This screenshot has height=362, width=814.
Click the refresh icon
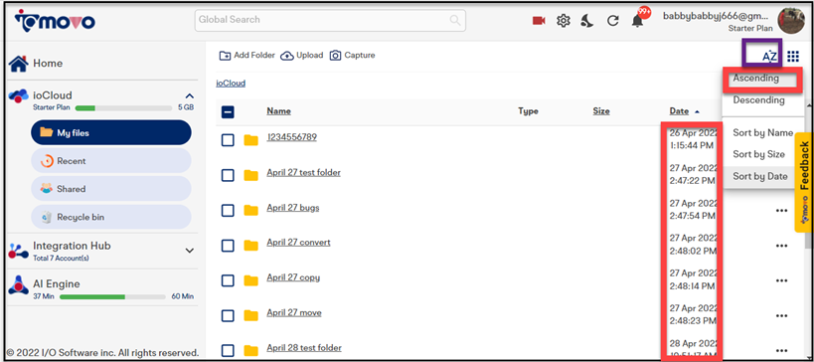(613, 21)
